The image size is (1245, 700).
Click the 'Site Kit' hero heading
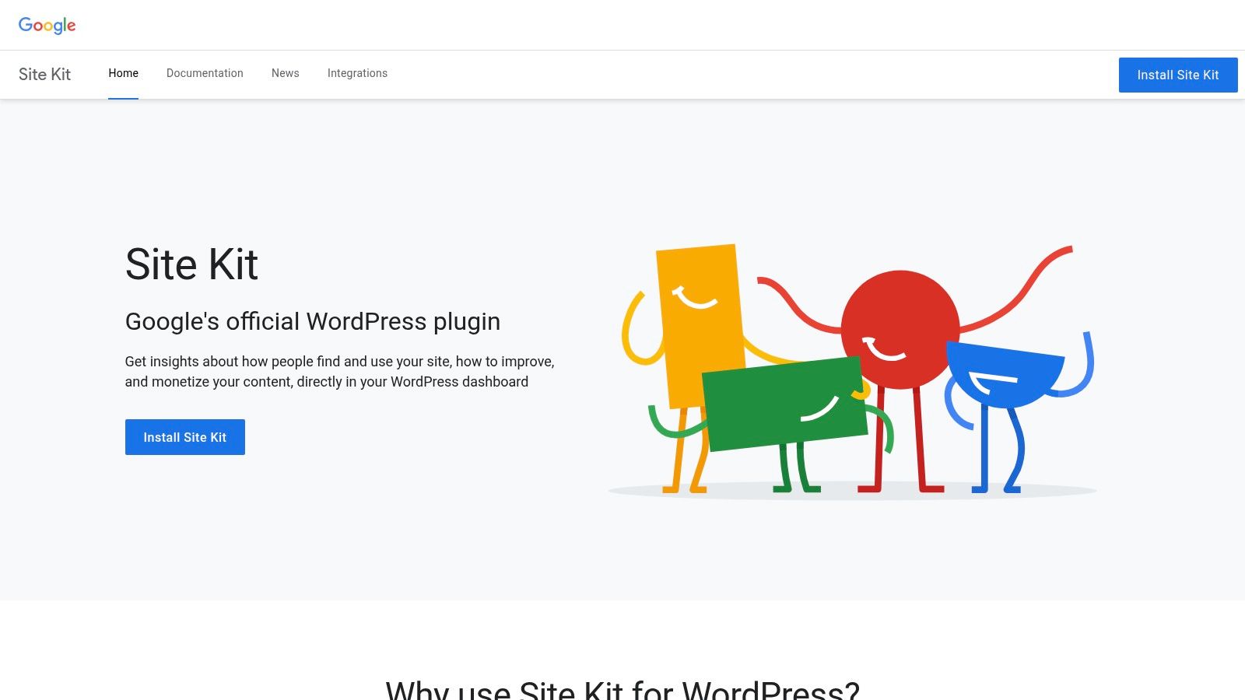(x=192, y=264)
